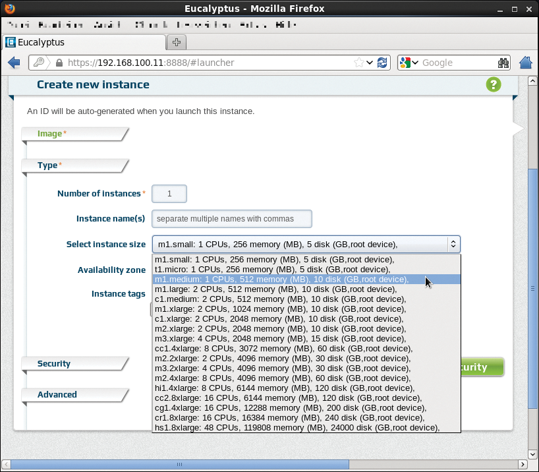Go back using the browser back arrow
Viewport: 539px width, 472px height.
[14, 63]
